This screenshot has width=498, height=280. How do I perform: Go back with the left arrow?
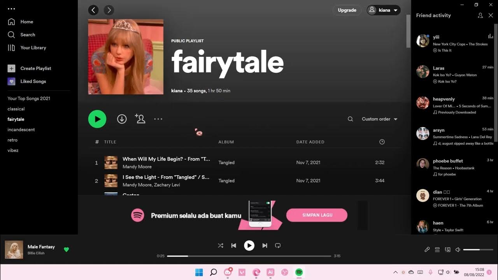93,10
